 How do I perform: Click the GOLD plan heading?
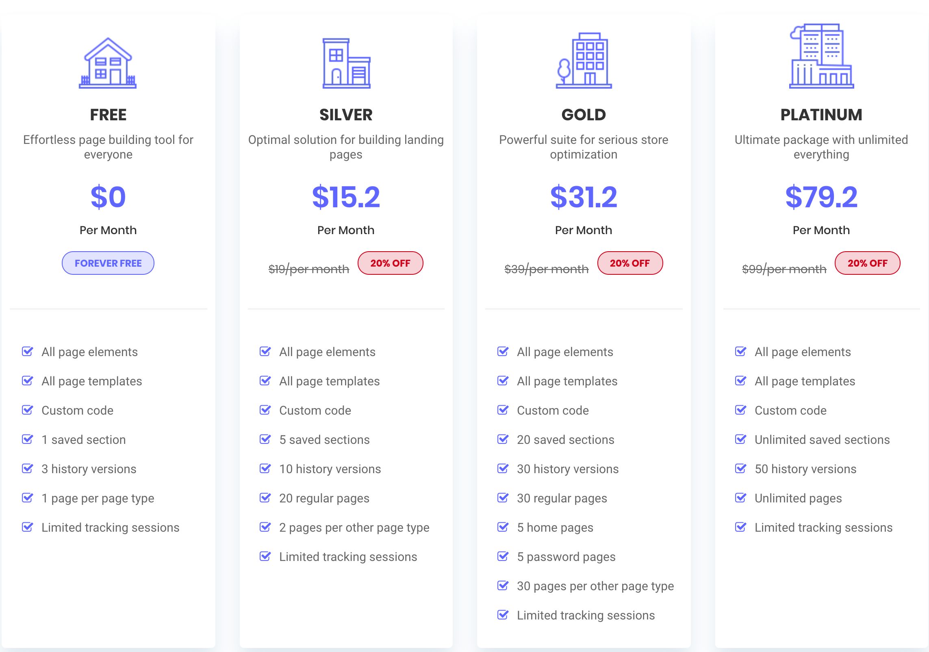(584, 115)
